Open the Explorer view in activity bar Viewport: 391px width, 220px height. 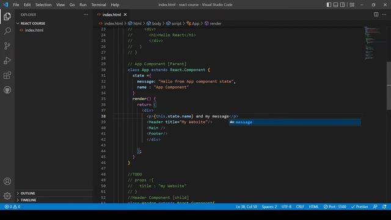(x=7, y=16)
